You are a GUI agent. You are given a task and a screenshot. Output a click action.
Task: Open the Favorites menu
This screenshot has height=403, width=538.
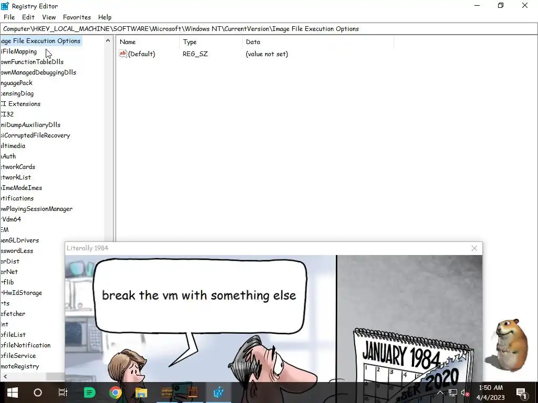[77, 17]
